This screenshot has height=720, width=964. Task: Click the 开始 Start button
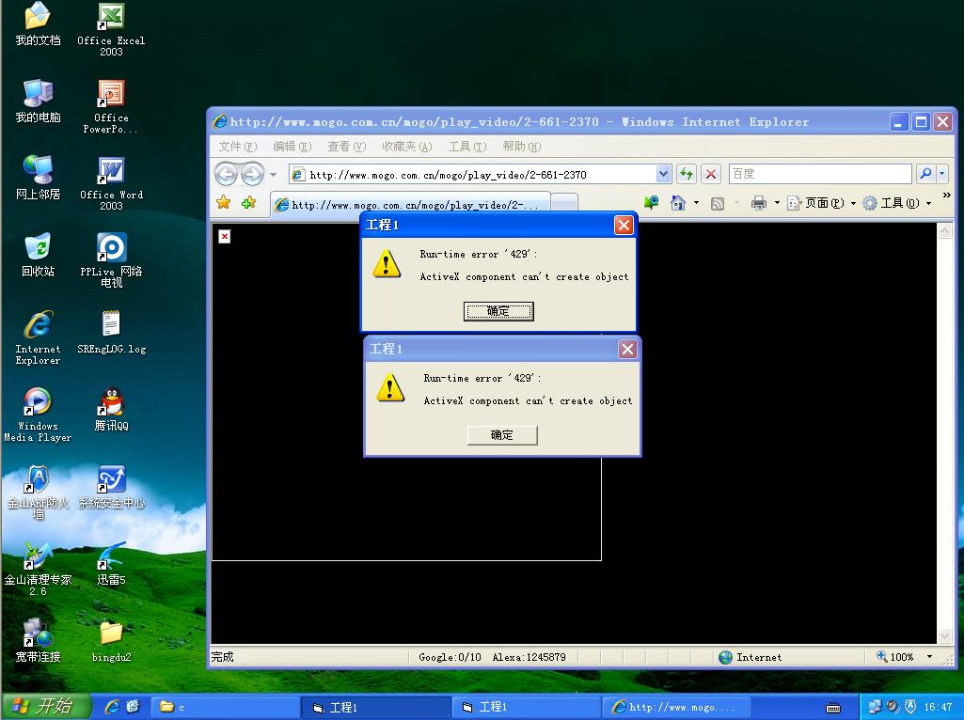[x=45, y=706]
